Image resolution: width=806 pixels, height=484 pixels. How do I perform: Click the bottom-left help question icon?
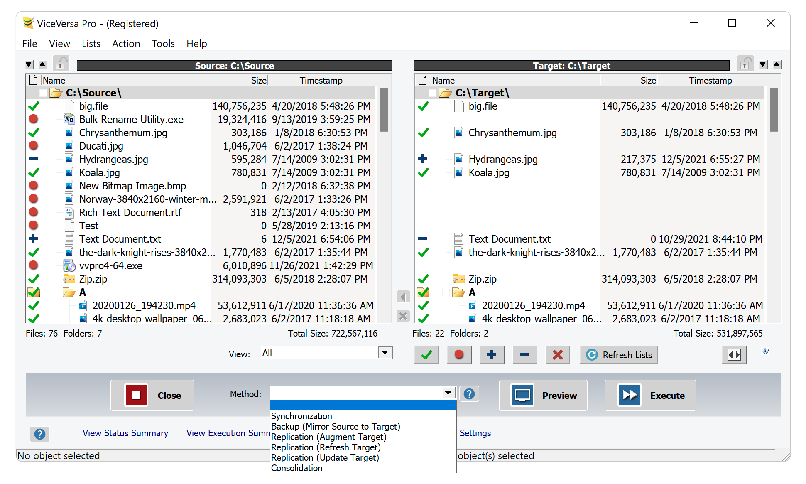[40, 434]
